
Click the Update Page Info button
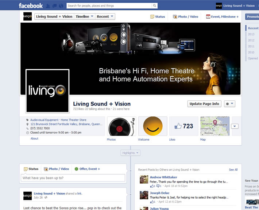point(204,104)
